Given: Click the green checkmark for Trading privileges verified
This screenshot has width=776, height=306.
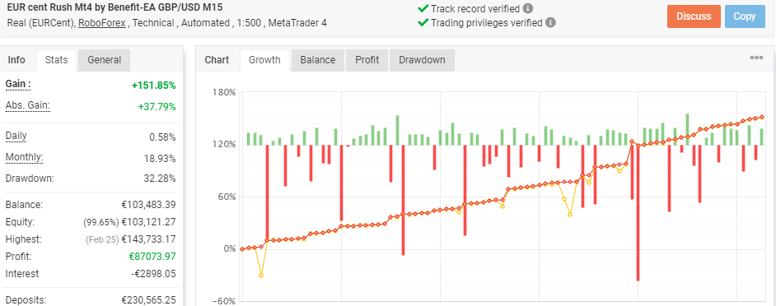Looking at the screenshot, I should 423,23.
